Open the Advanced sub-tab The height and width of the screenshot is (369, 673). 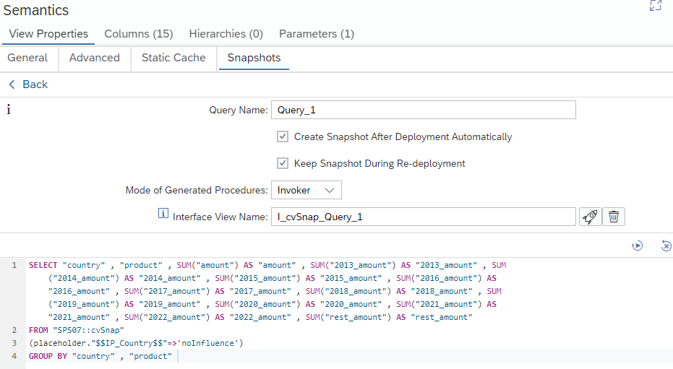pyautogui.click(x=95, y=58)
